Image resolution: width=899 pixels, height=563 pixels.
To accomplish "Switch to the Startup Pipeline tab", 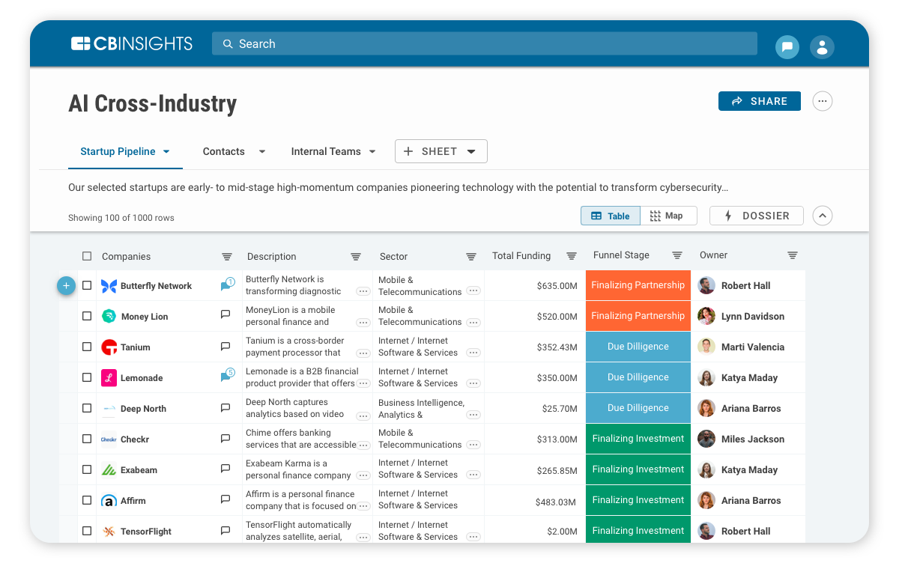I will click(x=118, y=151).
